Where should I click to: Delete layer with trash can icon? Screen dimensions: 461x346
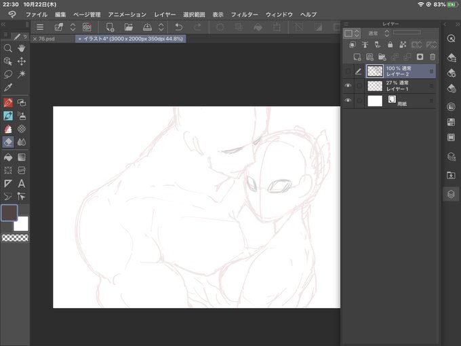click(x=433, y=57)
